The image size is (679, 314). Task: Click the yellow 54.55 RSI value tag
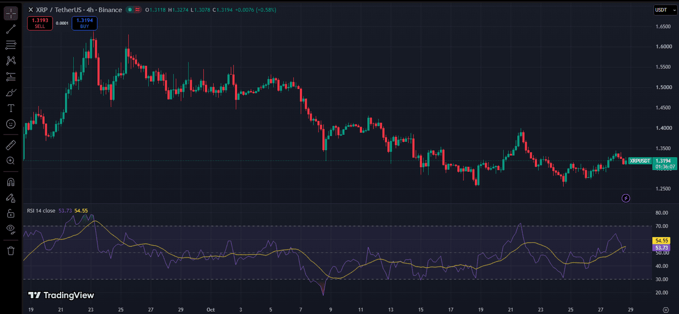point(661,241)
